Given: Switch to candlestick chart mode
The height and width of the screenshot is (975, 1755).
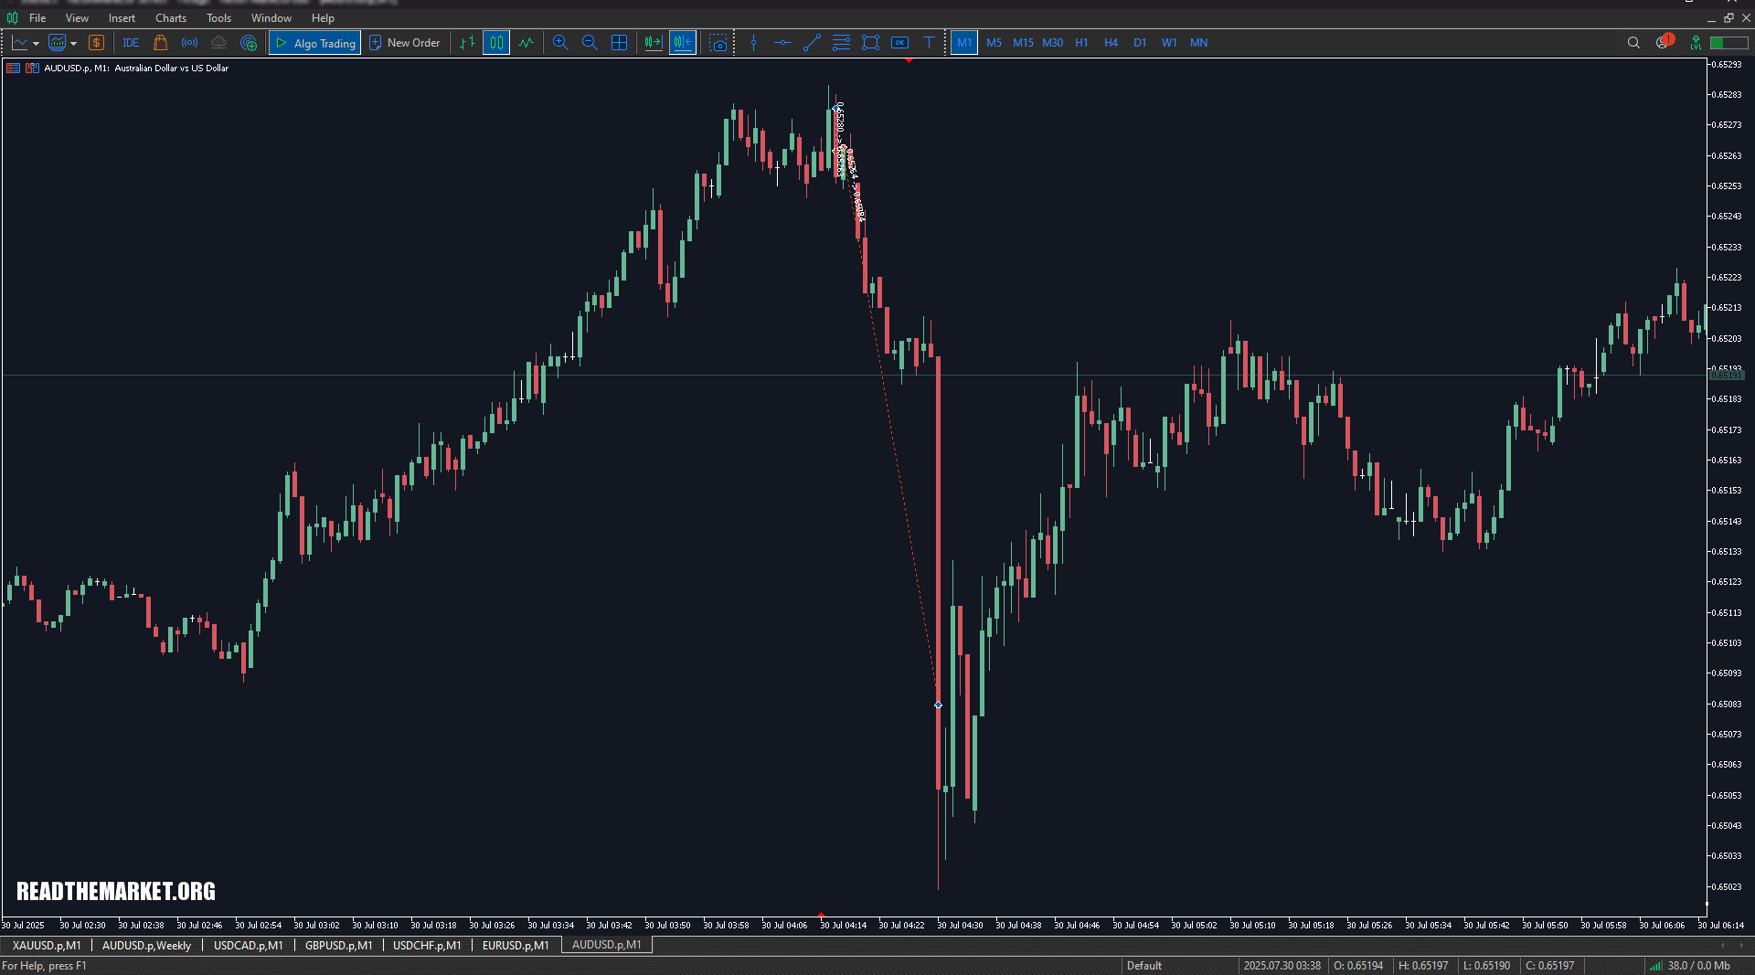Looking at the screenshot, I should pyautogui.click(x=496, y=43).
